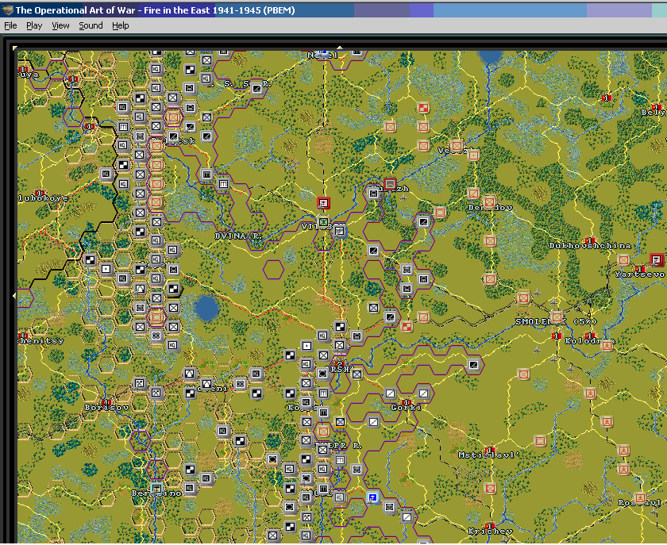
Task: Select the Soviet infantry counter southwest of Smolensk
Action: coord(523,374)
